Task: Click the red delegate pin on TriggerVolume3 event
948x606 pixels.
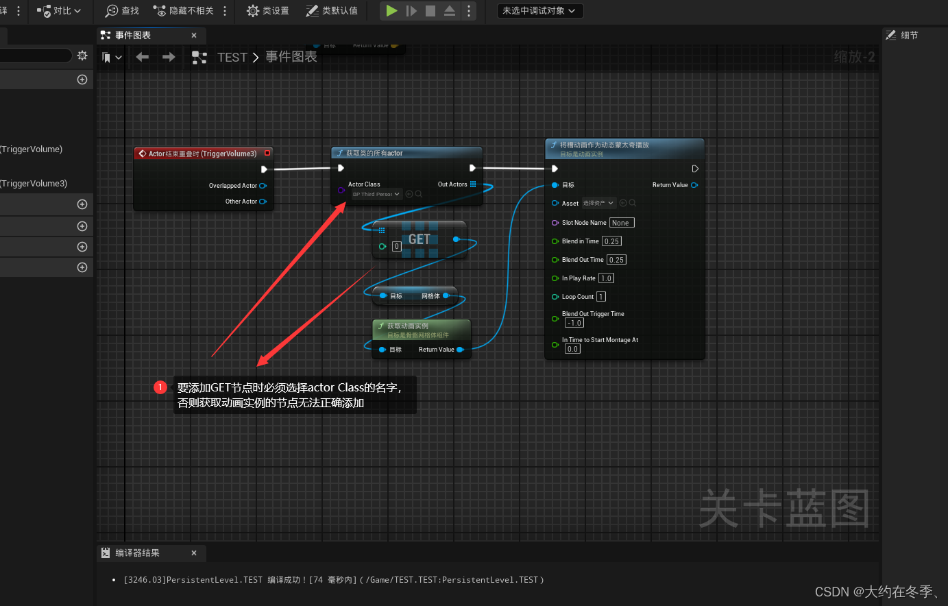Action: [267, 153]
